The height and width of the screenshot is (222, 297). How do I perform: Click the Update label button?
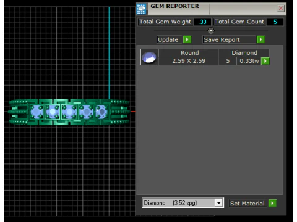click(170, 39)
